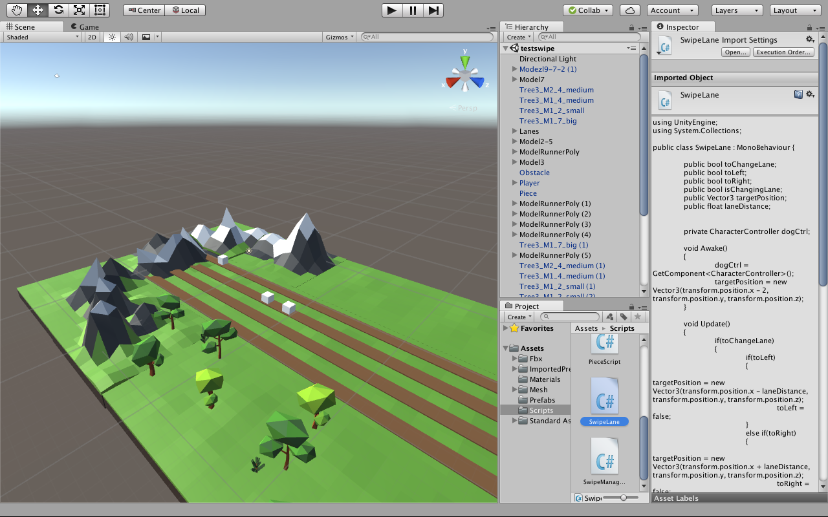Click the Execution Order button

[783, 52]
